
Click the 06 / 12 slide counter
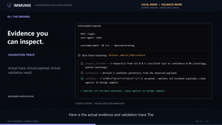click(x=199, y=121)
